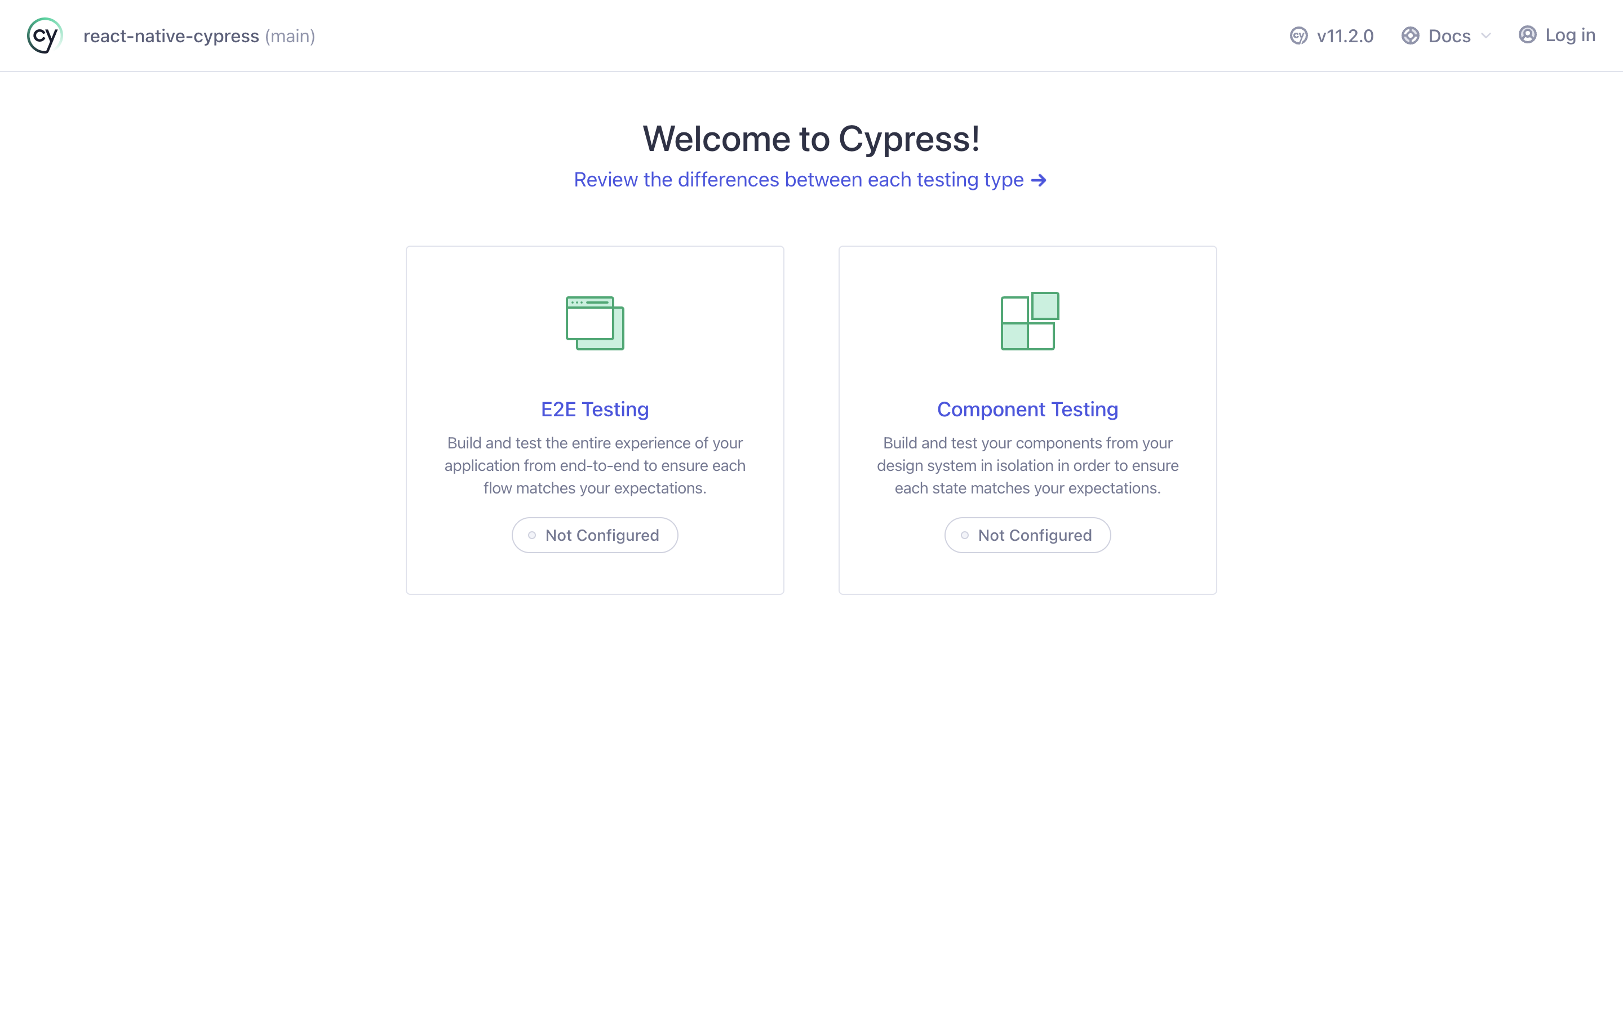This screenshot has height=1014, width=1623.
Task: Click the Welcome to Cypress! heading
Action: click(x=812, y=139)
